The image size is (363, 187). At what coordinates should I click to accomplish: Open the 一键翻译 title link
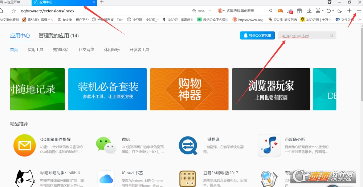(x=211, y=139)
